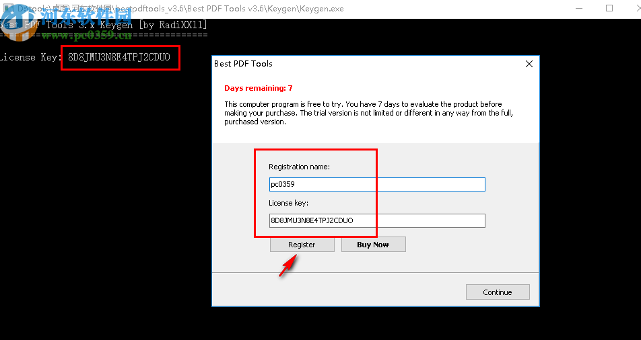Focus the License key input field
641x340 pixels.
[377, 220]
